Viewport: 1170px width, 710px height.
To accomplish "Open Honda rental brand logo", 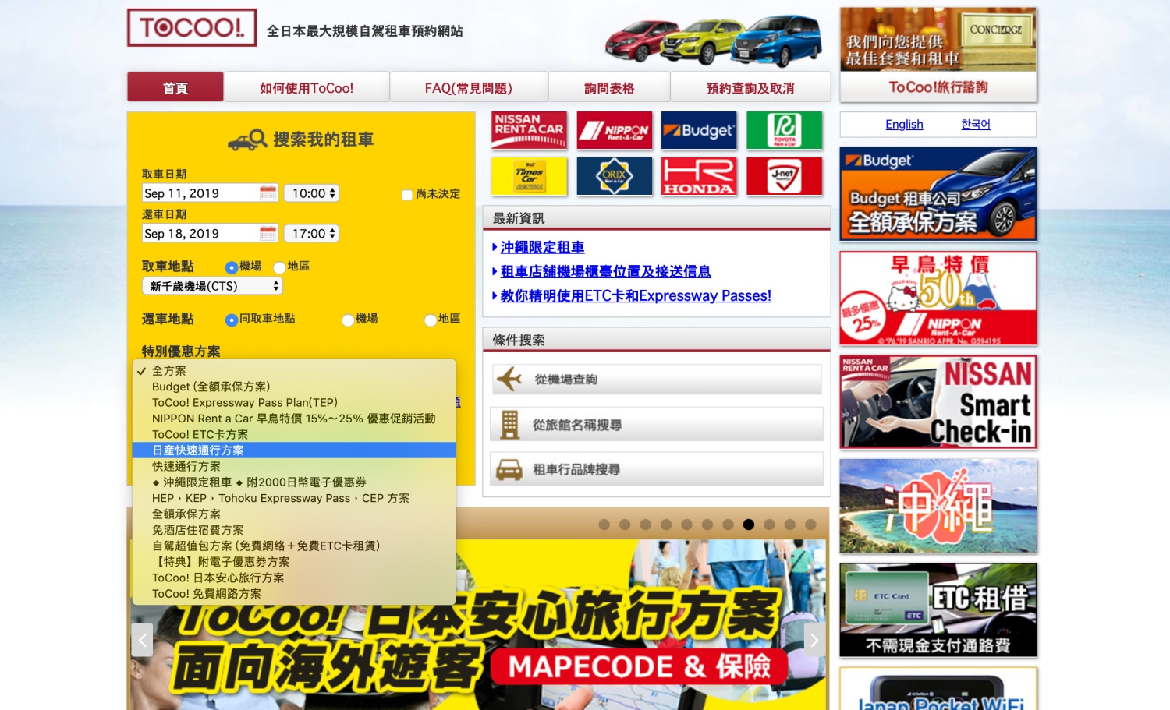I will pos(699,175).
